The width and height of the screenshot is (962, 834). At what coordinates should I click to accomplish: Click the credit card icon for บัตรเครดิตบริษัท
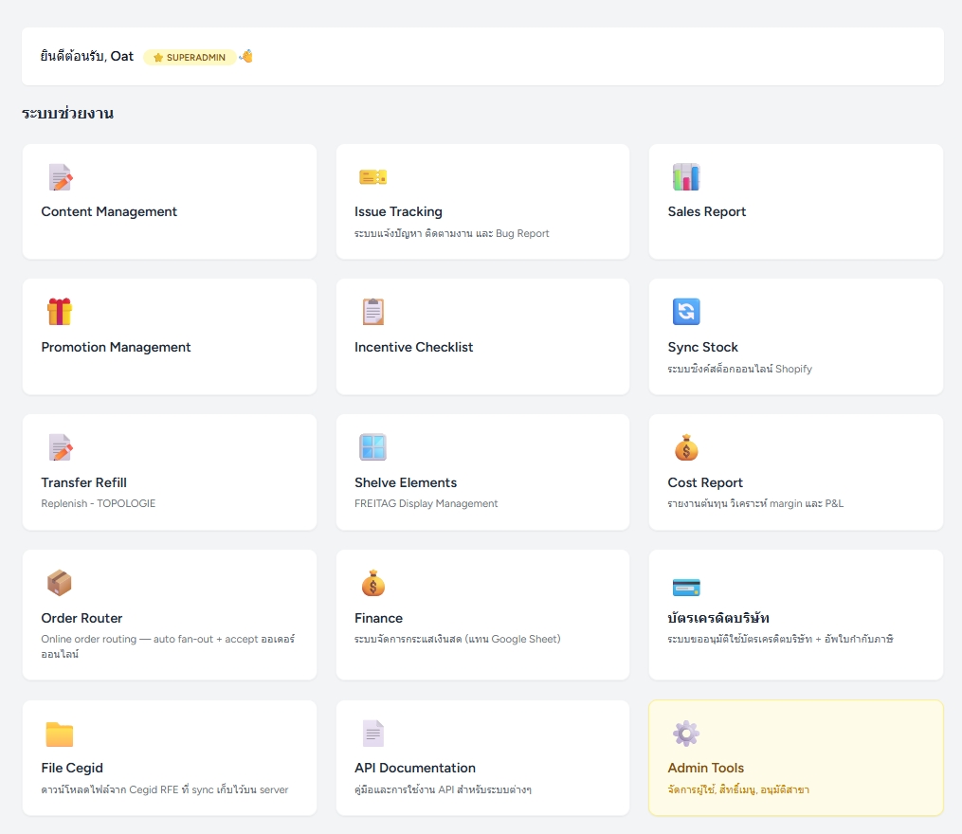point(686,588)
